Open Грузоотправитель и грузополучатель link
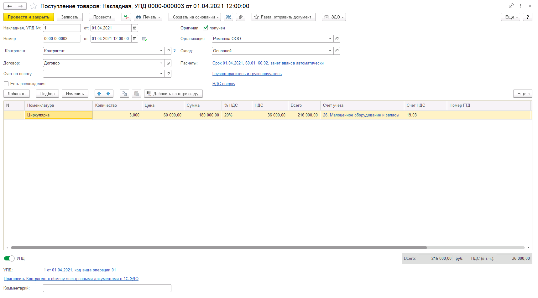The width and height of the screenshot is (538, 298). [x=247, y=74]
